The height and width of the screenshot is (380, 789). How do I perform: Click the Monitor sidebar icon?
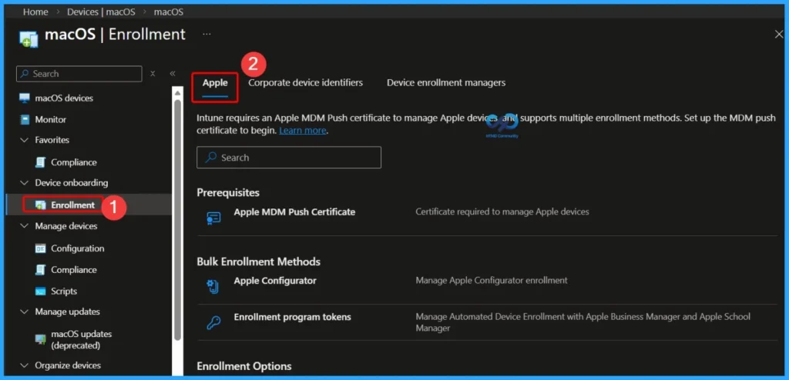[25, 120]
